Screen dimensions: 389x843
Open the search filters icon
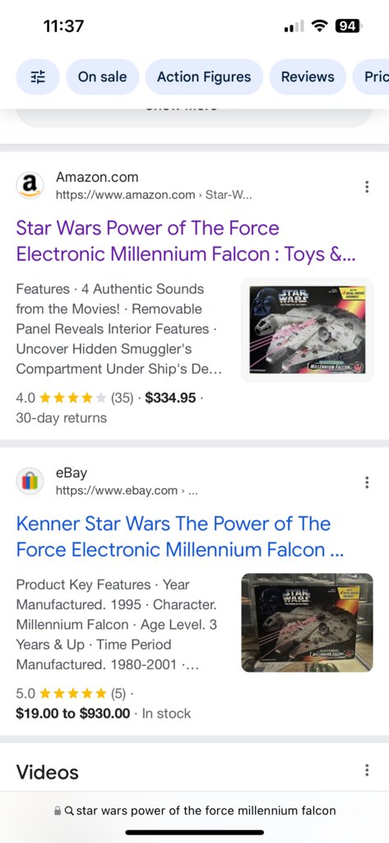click(x=38, y=77)
